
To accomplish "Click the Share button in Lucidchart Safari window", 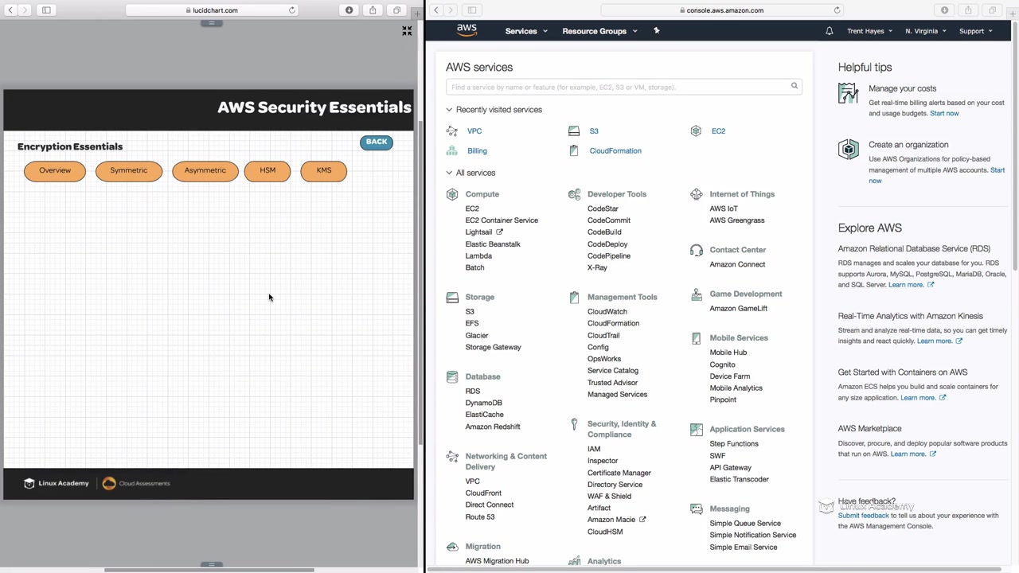I will coord(373,10).
